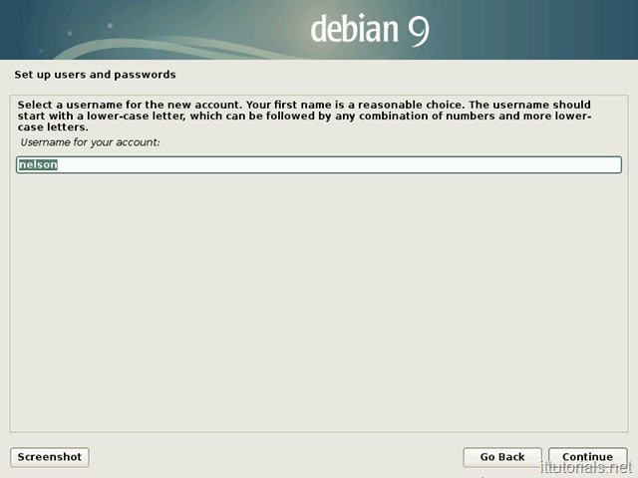The image size is (638, 478).
Task: Click the Go Back button
Action: point(502,457)
